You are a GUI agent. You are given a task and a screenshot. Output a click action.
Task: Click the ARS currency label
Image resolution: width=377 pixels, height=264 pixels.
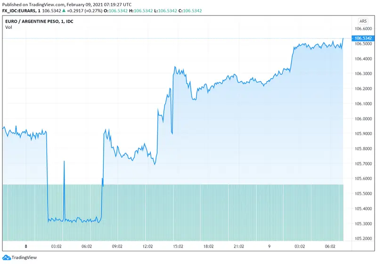[363, 21]
